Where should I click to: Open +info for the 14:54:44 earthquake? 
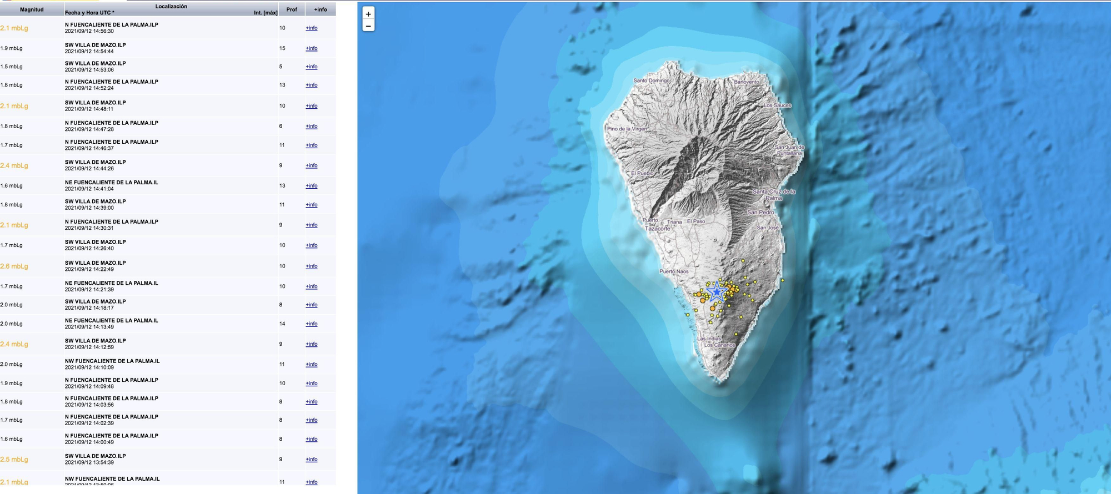312,48
